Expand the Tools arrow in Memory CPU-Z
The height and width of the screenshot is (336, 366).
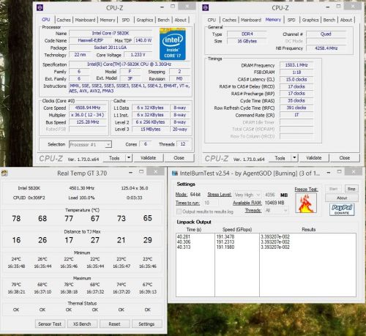[294, 158]
